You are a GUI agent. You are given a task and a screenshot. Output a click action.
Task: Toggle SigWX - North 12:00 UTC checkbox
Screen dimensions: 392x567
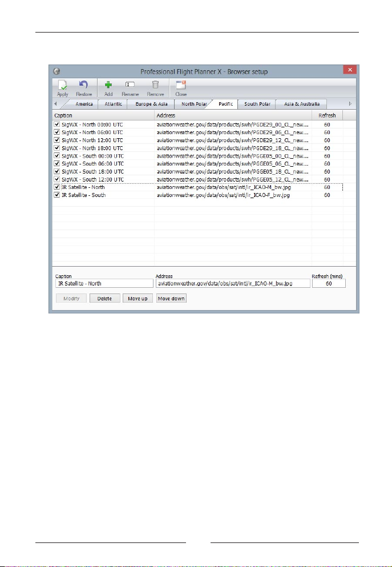click(56, 140)
